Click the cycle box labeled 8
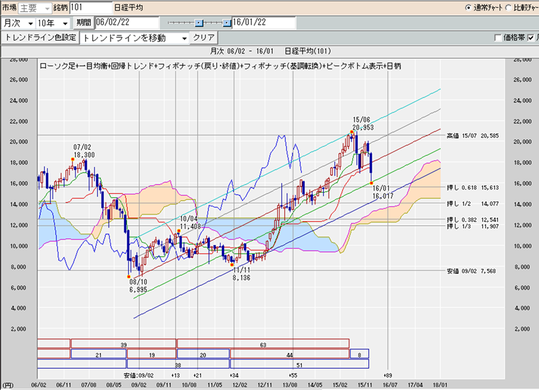Viewport: 539px width, 390px height. (x=360, y=354)
